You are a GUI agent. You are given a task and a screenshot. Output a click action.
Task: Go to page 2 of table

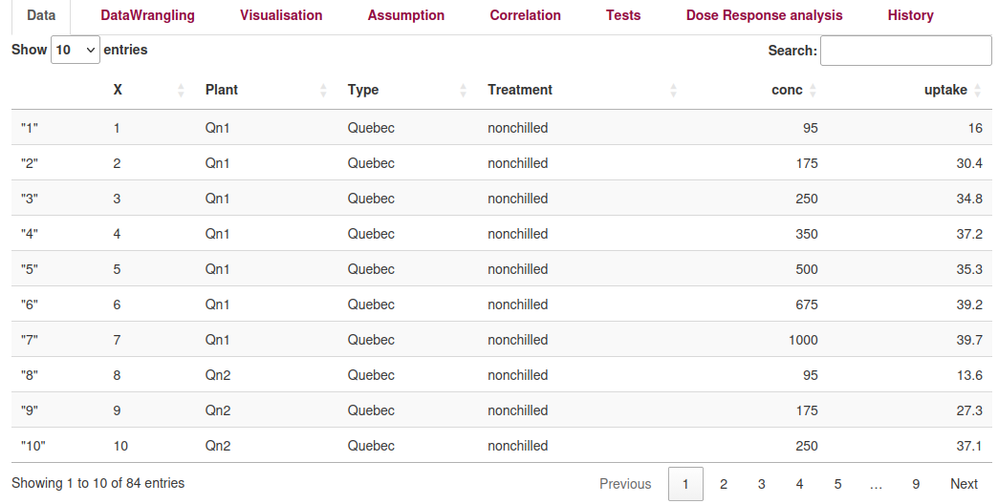[724, 484]
